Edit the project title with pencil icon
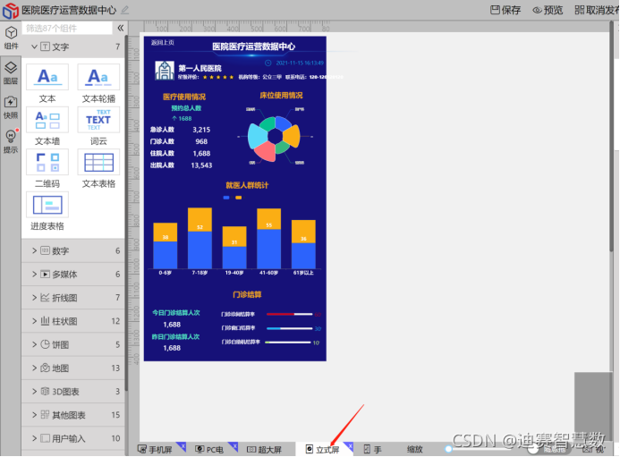 coord(125,10)
